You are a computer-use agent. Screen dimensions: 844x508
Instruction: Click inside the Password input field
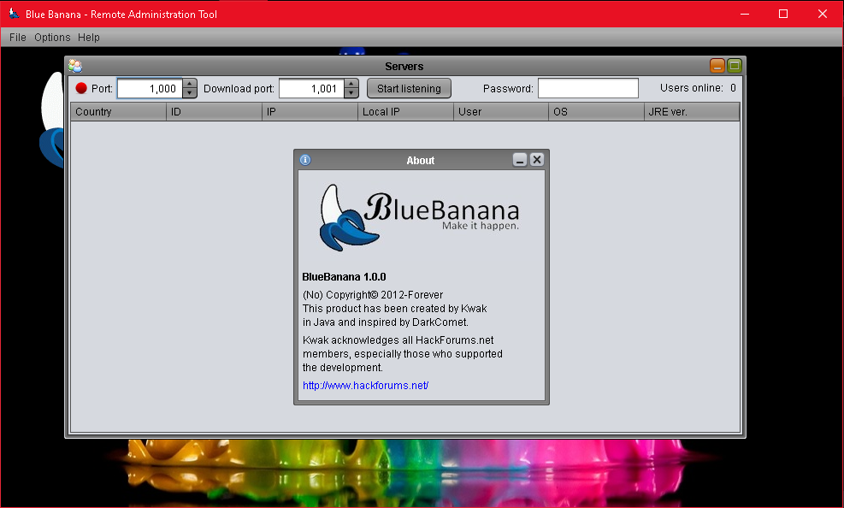[x=587, y=87]
